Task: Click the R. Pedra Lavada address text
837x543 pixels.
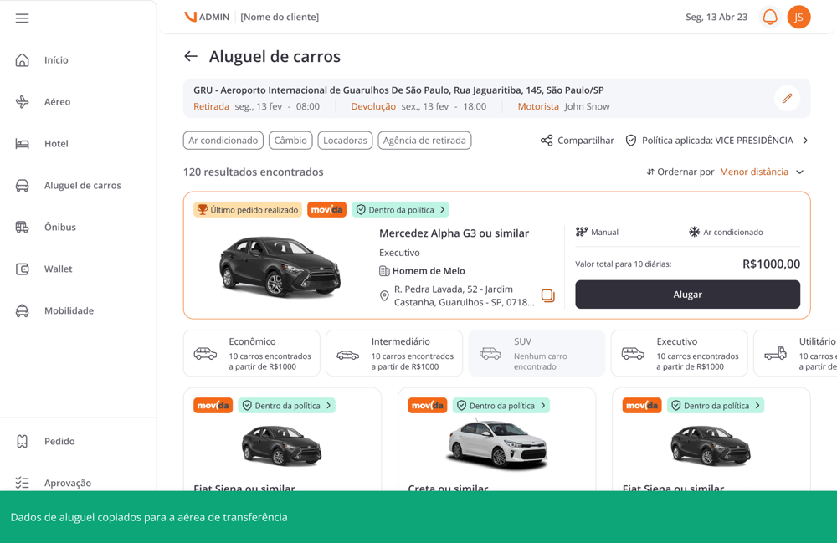Action: [x=464, y=295]
